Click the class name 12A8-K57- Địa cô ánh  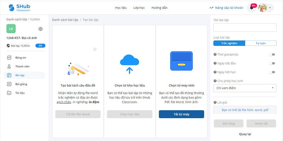click(22, 38)
